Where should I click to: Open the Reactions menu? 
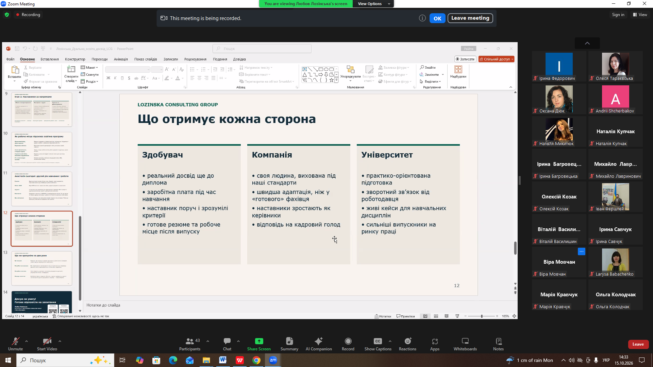click(x=407, y=344)
